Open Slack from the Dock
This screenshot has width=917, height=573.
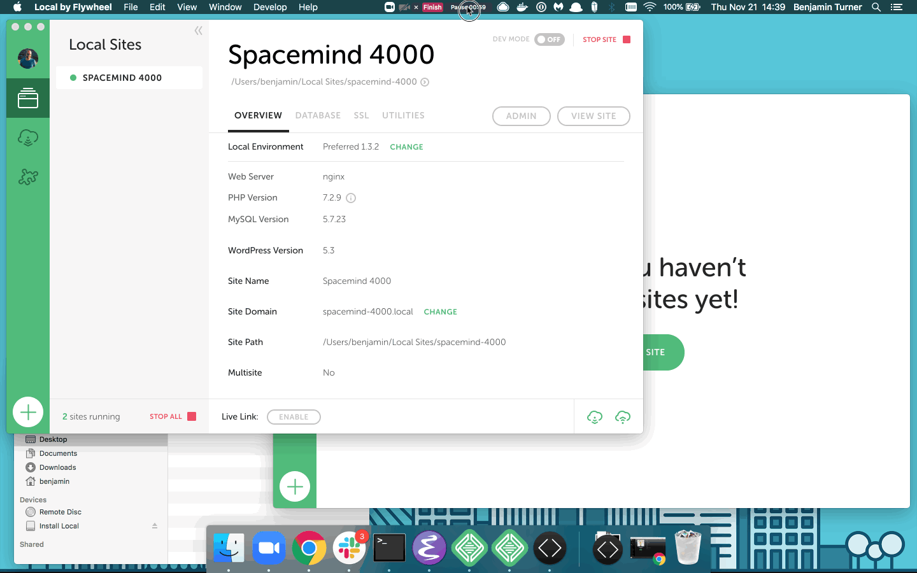coord(349,548)
